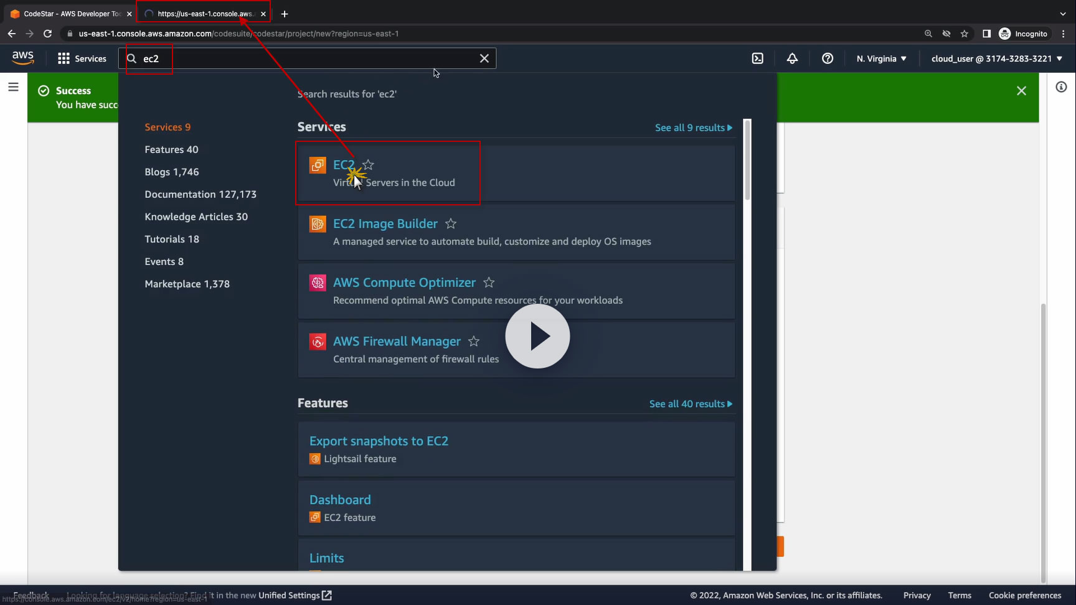
Task: Filter results by Features 40
Action: [x=171, y=149]
